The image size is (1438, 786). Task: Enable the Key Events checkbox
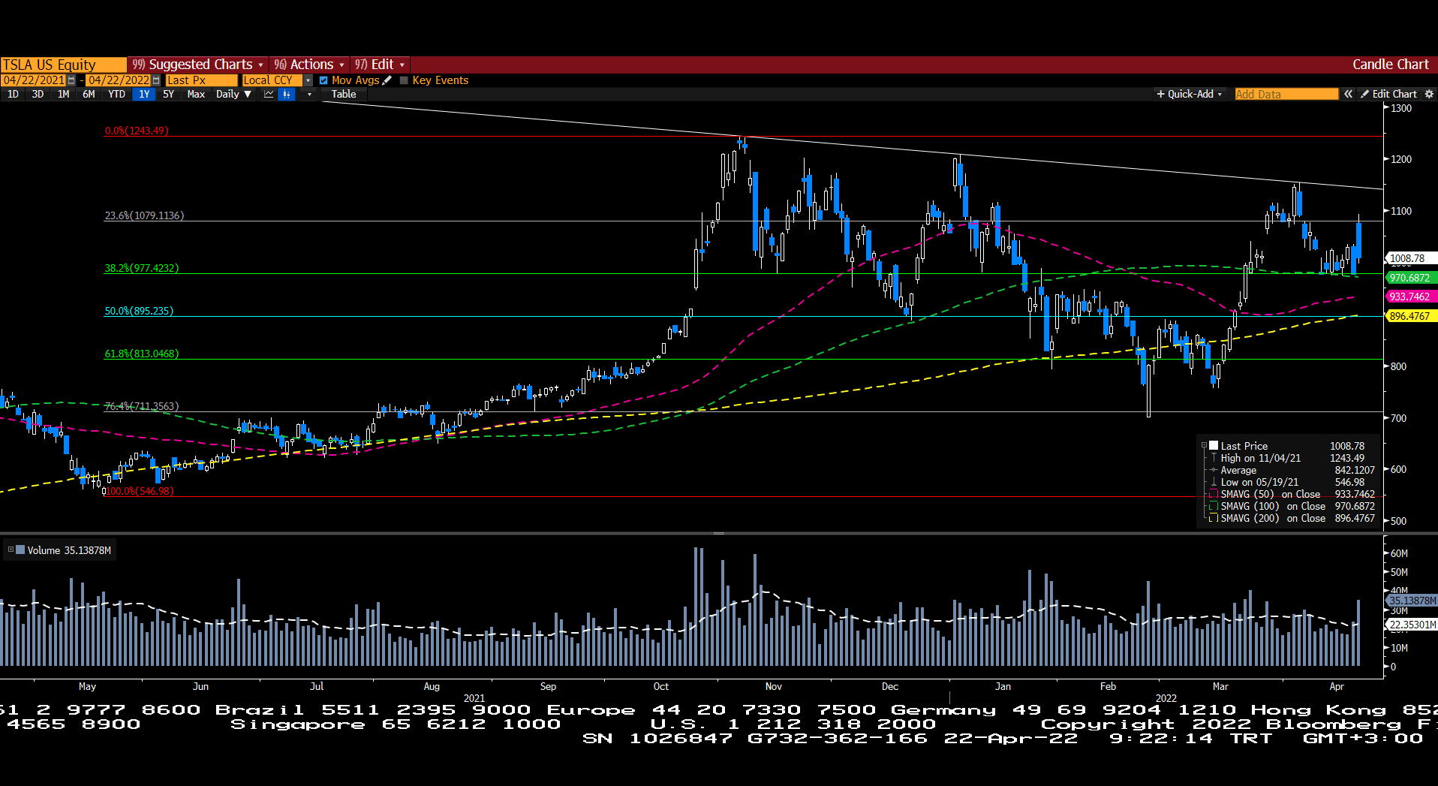point(404,80)
